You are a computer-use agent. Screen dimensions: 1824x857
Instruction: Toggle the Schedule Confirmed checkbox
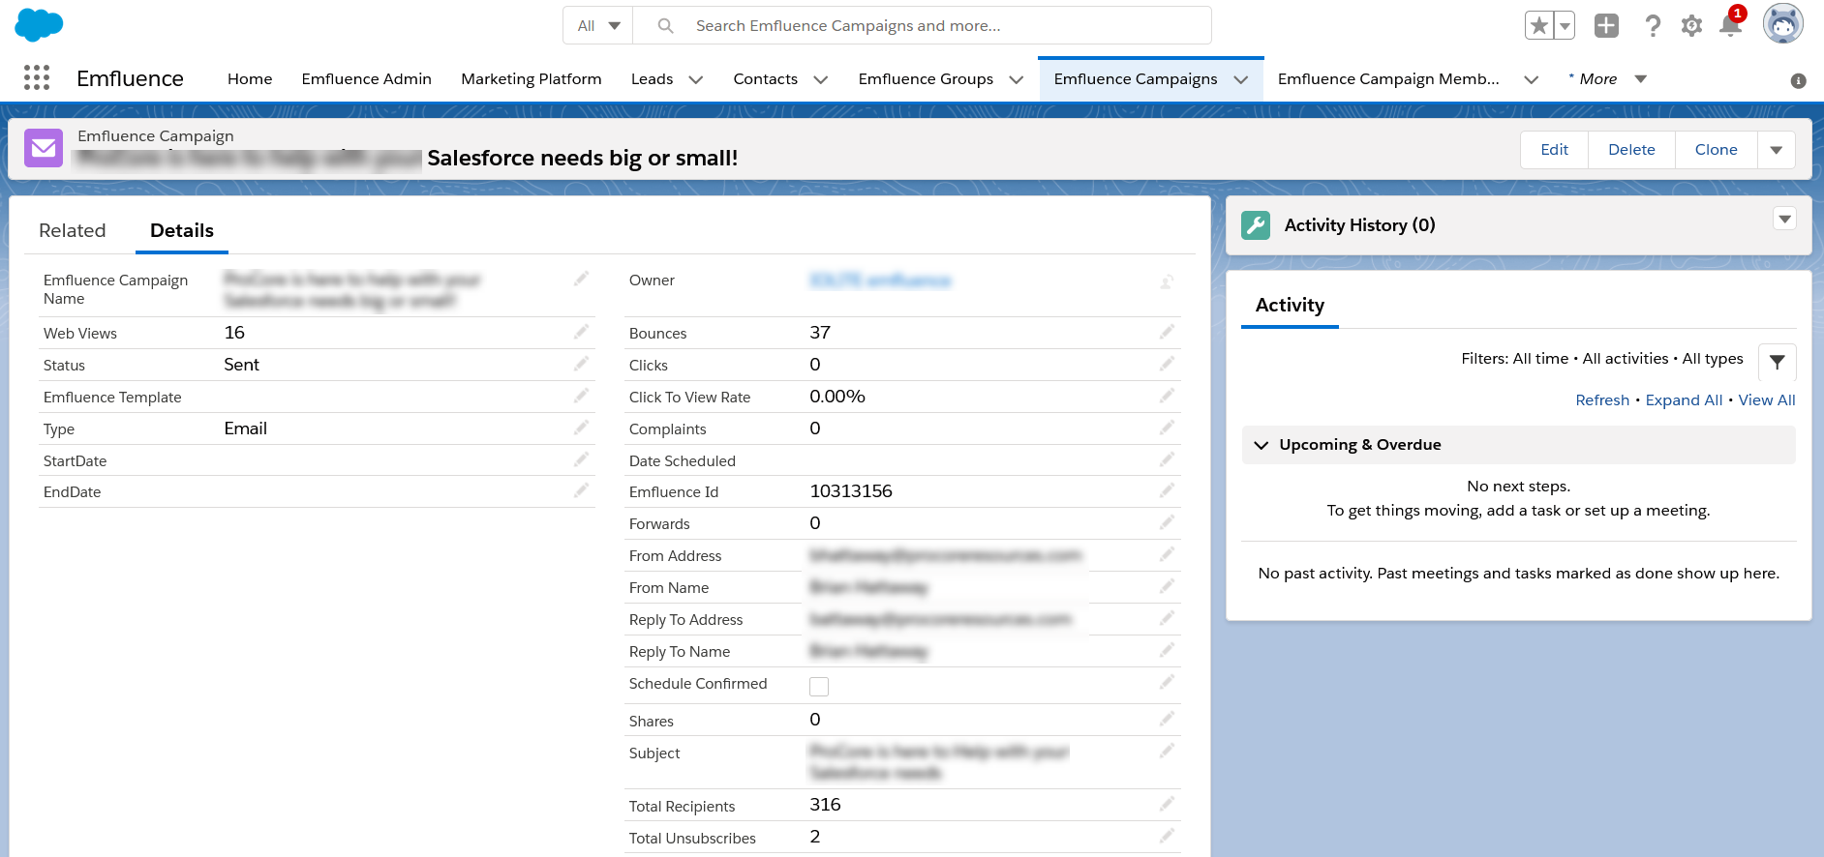click(819, 687)
